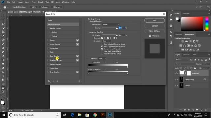The image size is (211, 118).
Task: Add another Gradient Overlay with plus button
Action: (78, 60)
